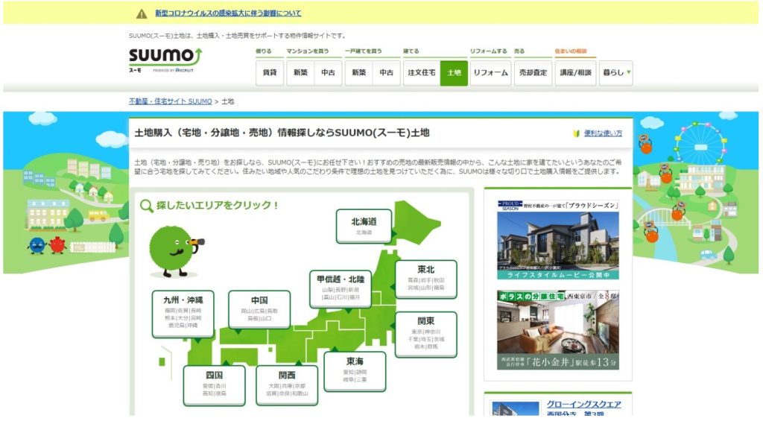Select the 賃貸 tab
763x421 pixels.
coord(270,72)
